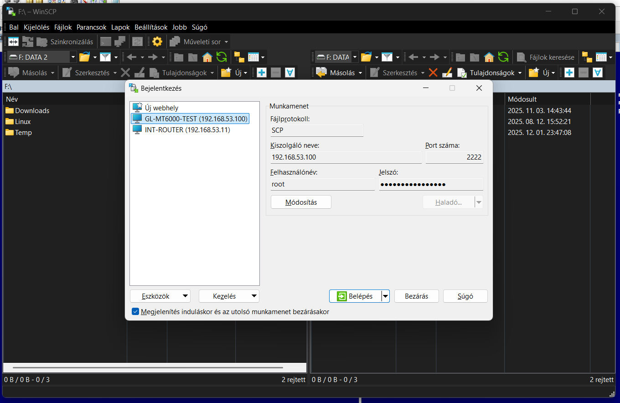
Task: Click the right panel's rename pencil icon
Action: (x=447, y=73)
